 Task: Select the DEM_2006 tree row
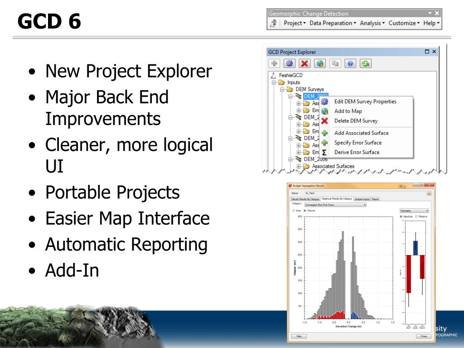click(316, 159)
